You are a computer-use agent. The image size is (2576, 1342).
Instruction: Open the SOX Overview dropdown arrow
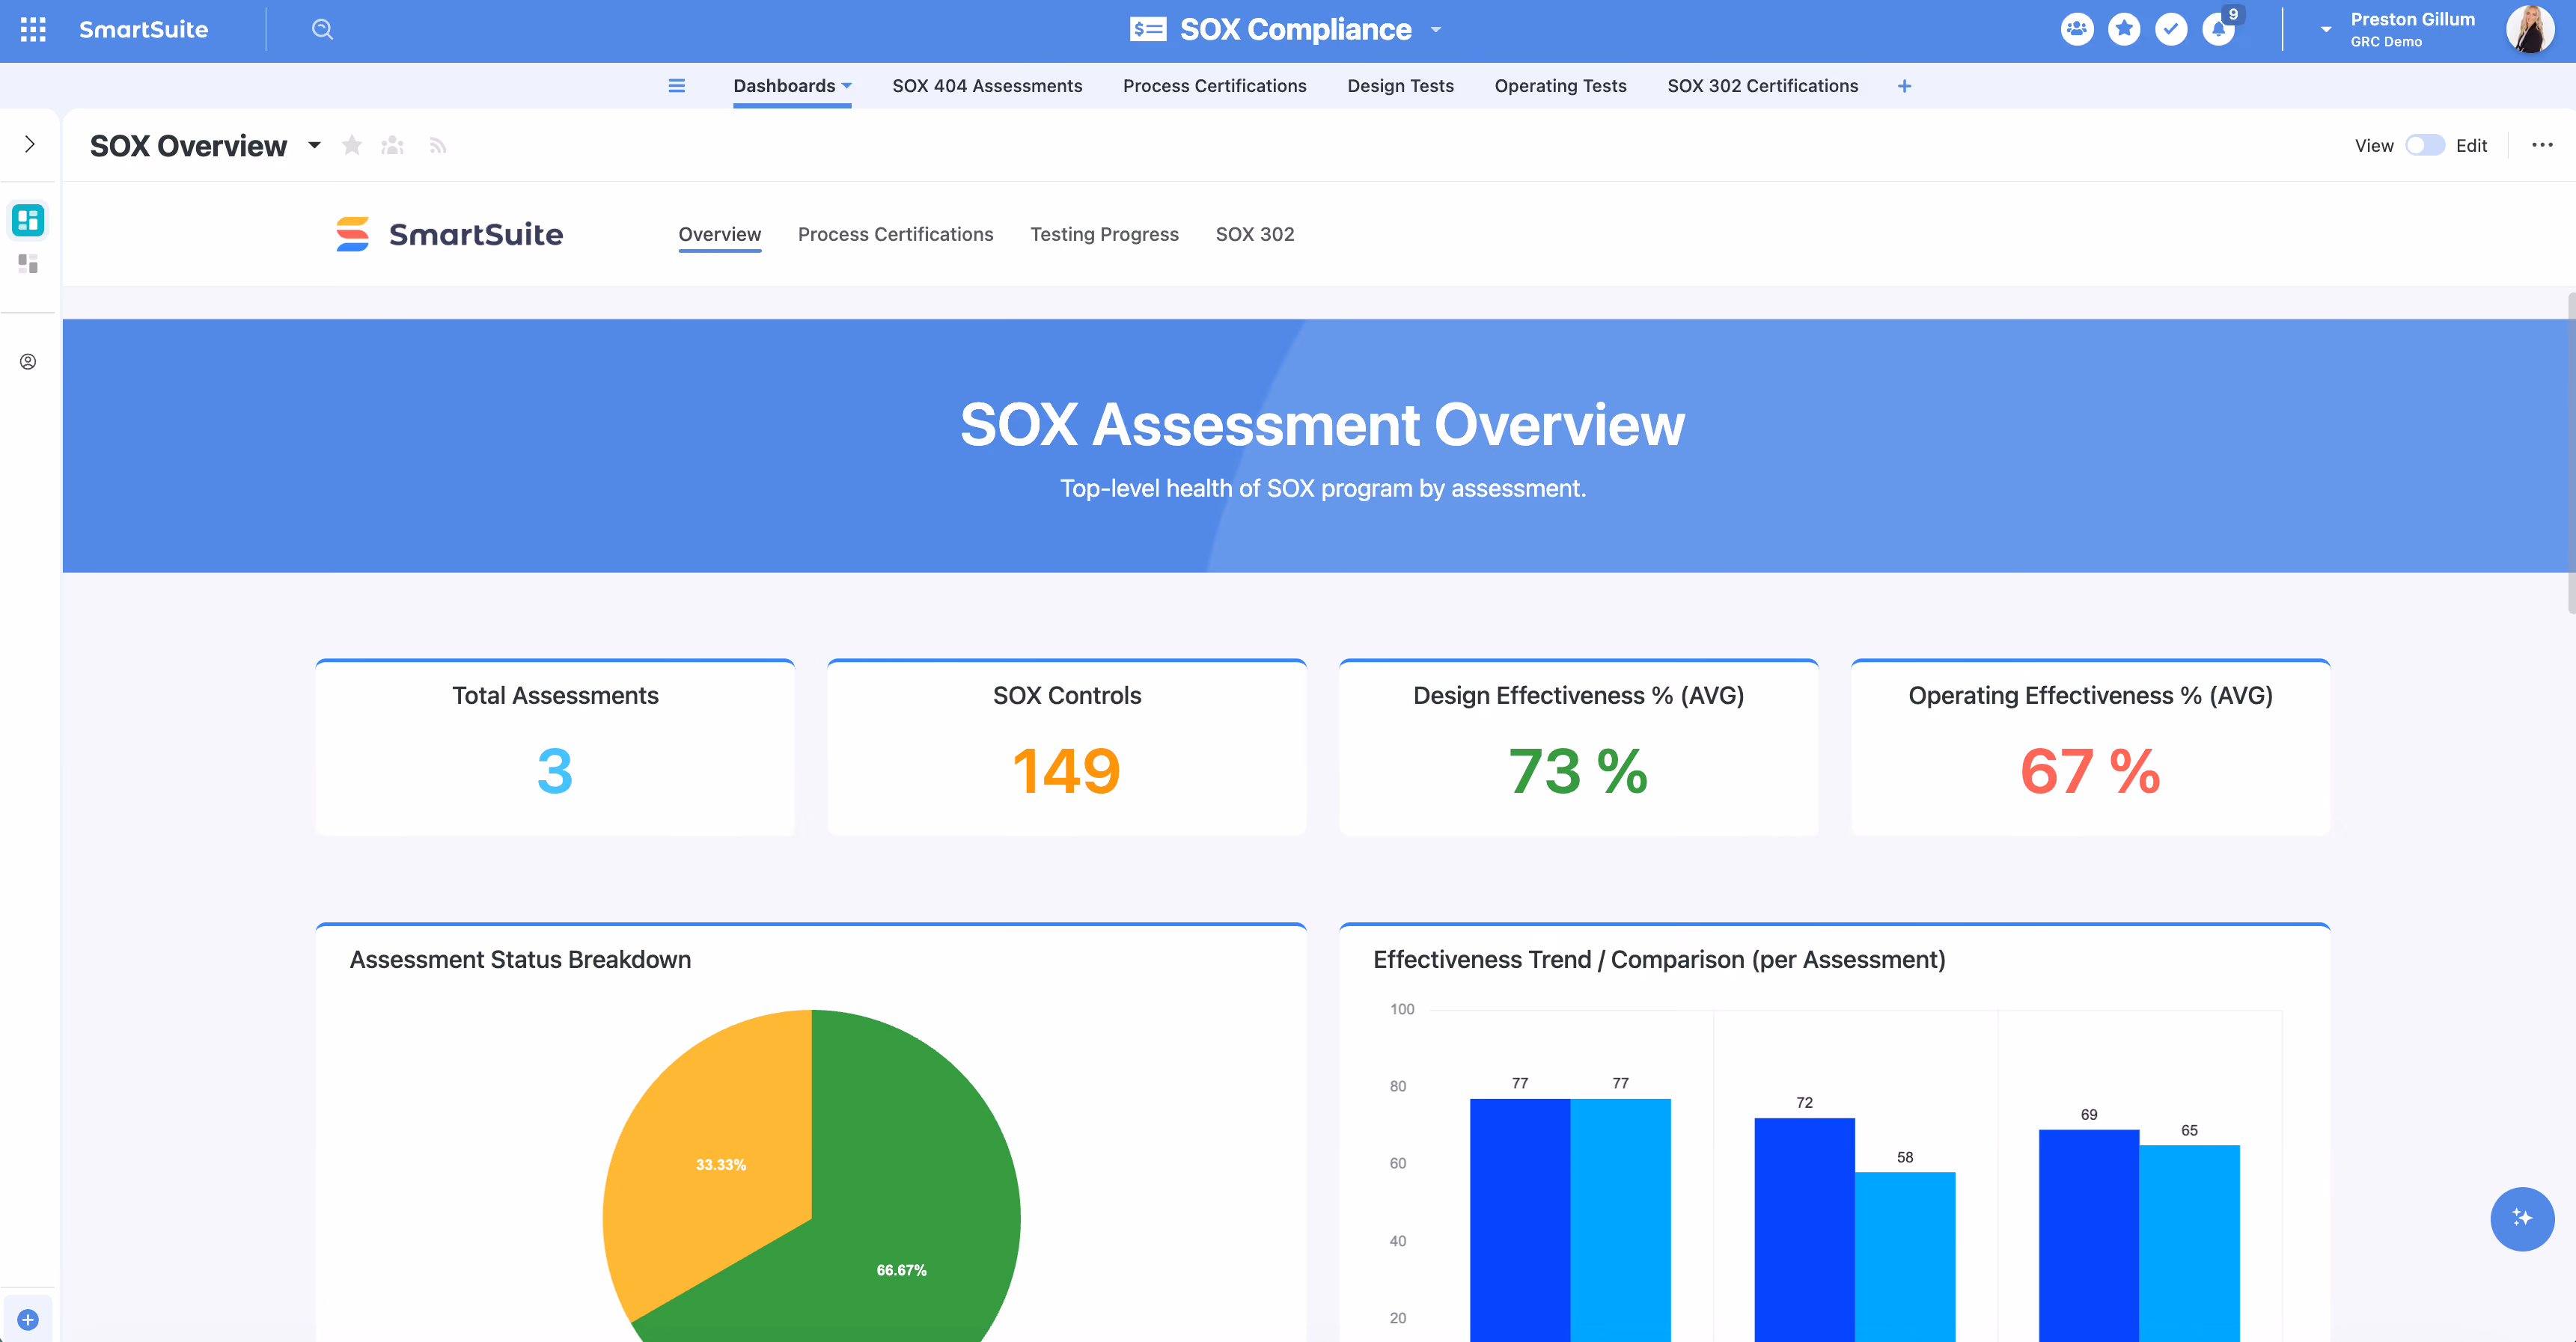(314, 146)
